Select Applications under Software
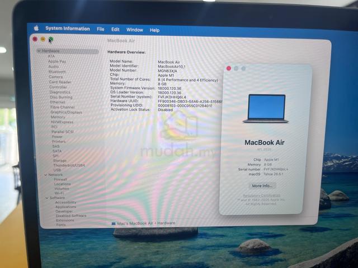Viewport: 358px width, 268px height. coord(66,207)
